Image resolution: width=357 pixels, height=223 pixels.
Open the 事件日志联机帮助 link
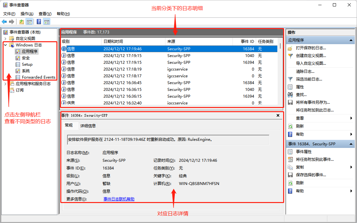pos(119,199)
